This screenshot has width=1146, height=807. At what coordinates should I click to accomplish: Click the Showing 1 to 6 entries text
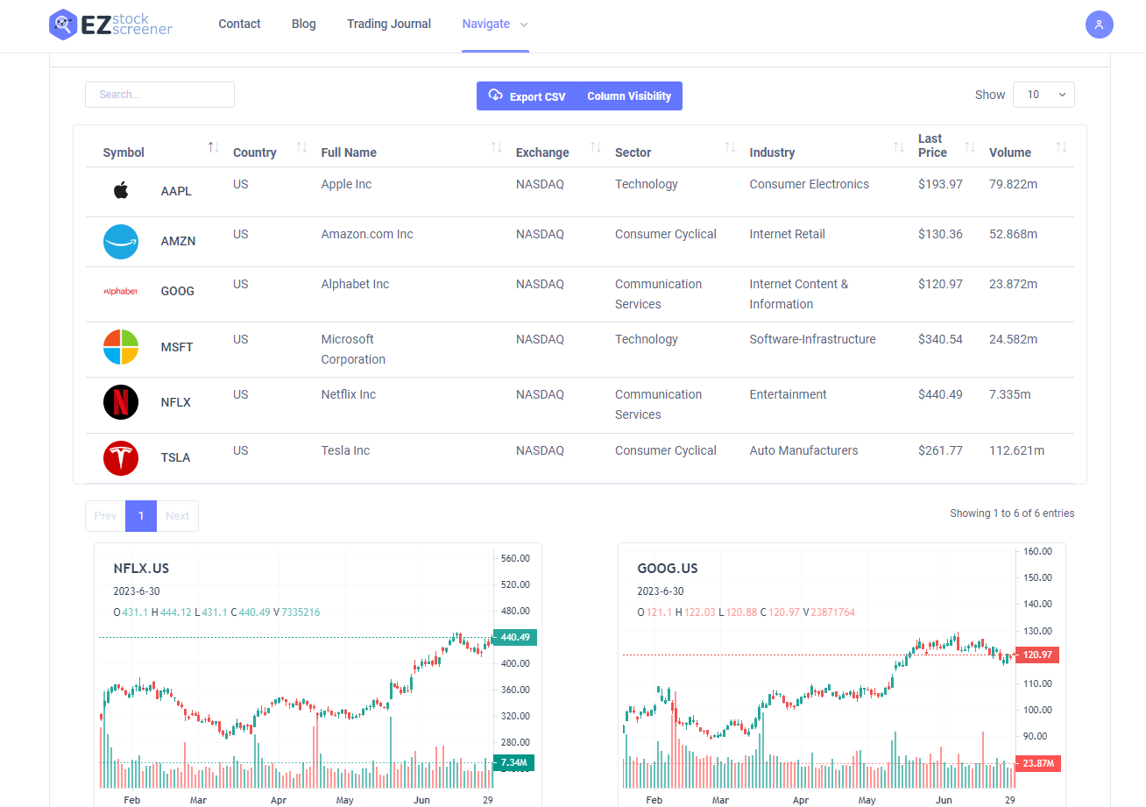click(1012, 513)
